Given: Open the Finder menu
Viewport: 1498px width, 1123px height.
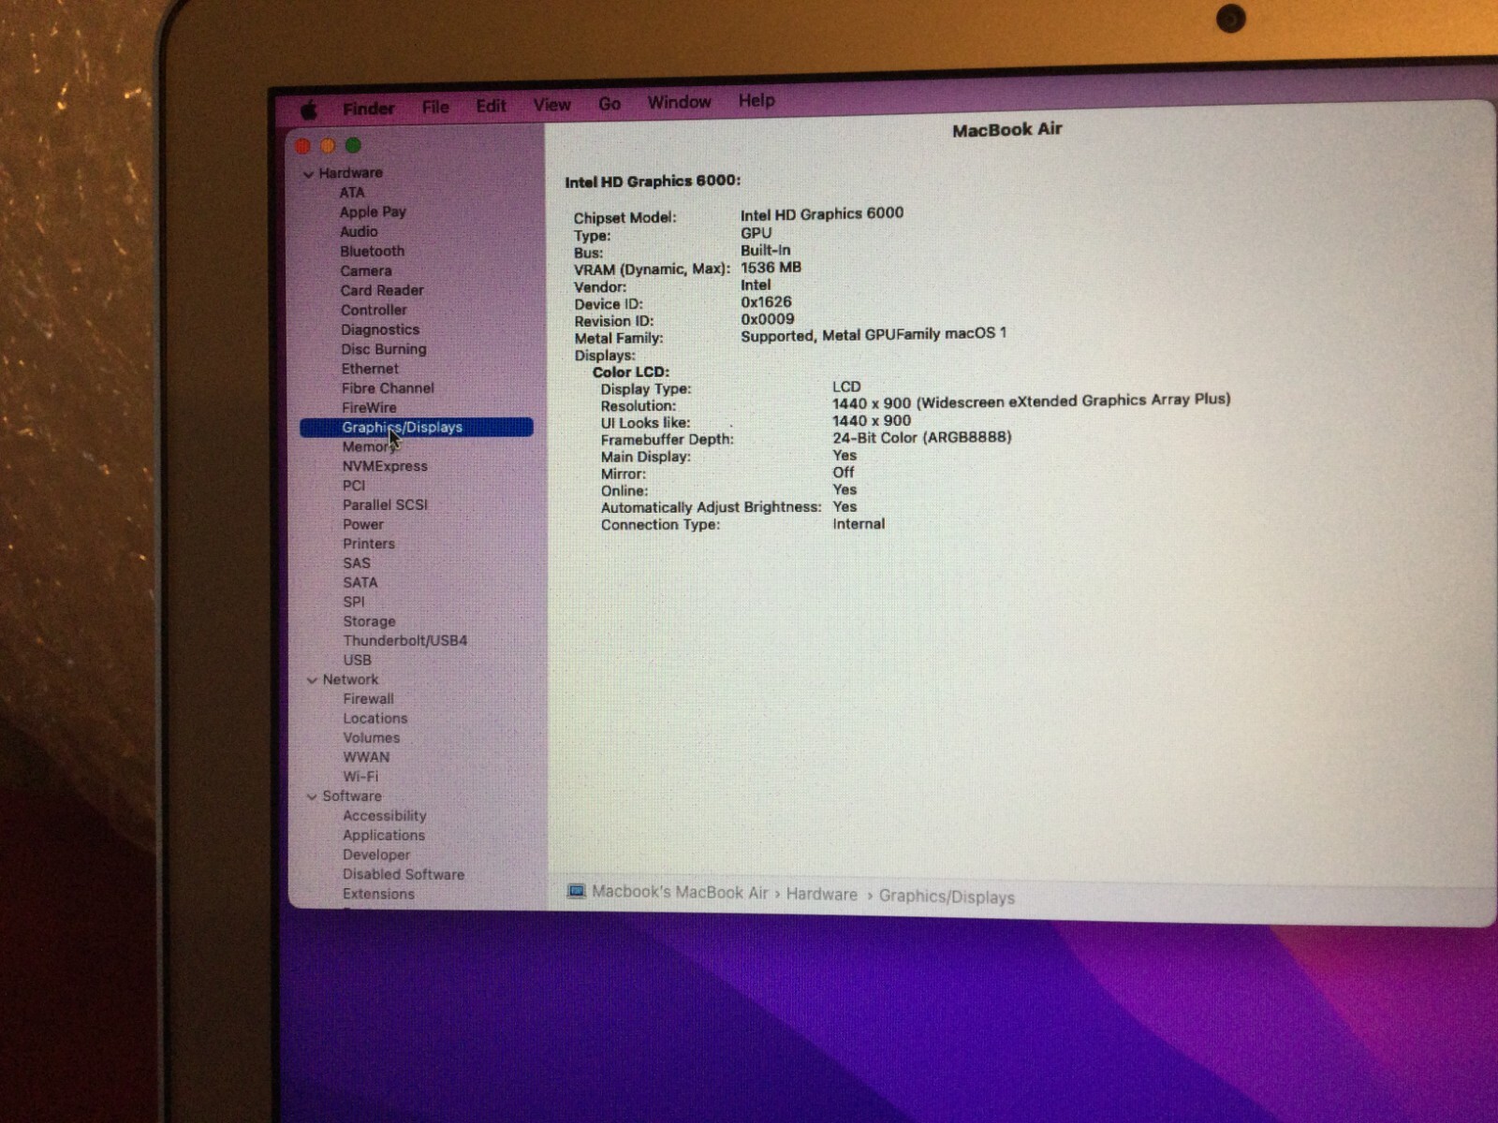Looking at the screenshot, I should [x=368, y=109].
